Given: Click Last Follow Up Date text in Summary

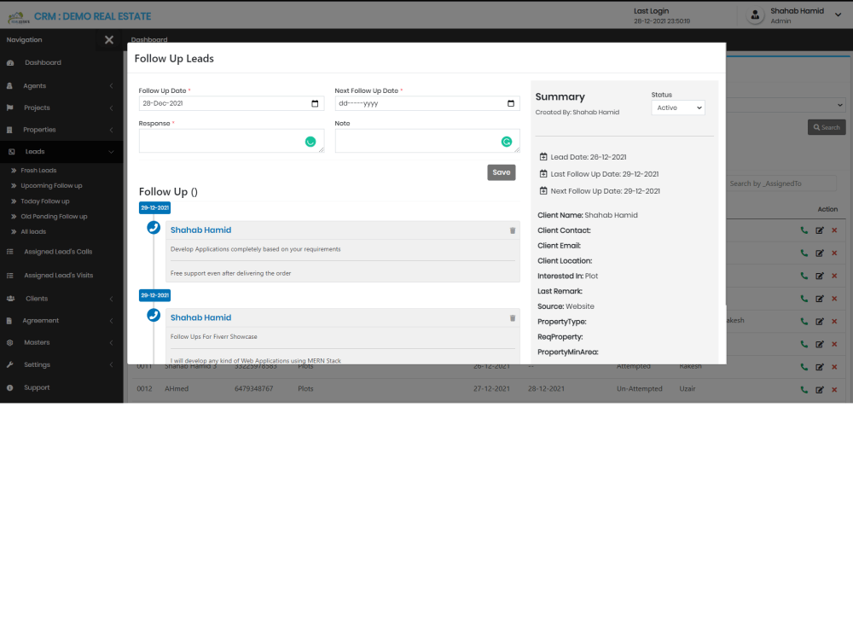Looking at the screenshot, I should tap(605, 174).
